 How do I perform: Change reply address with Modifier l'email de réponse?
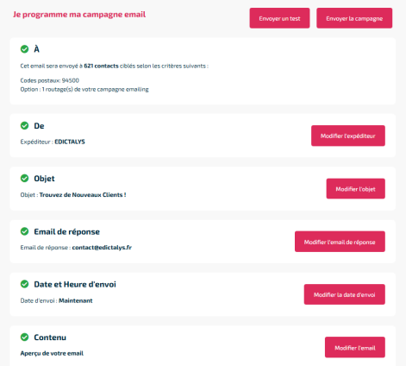click(x=340, y=242)
